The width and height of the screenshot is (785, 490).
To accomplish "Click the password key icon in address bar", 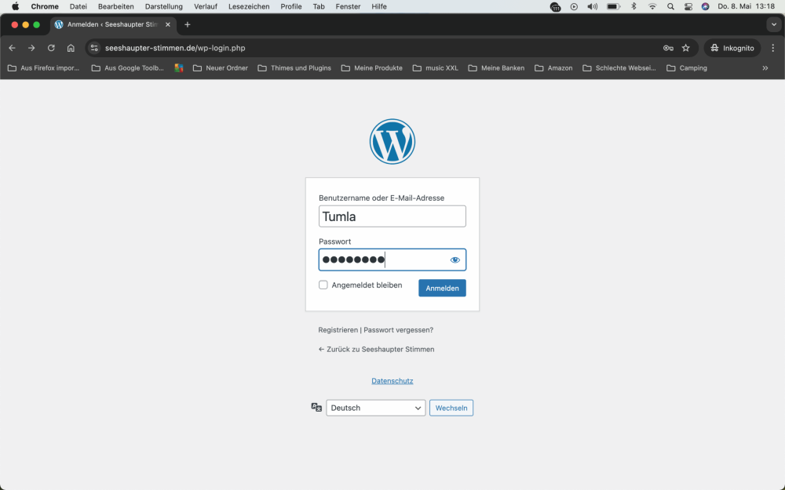I will coord(668,48).
